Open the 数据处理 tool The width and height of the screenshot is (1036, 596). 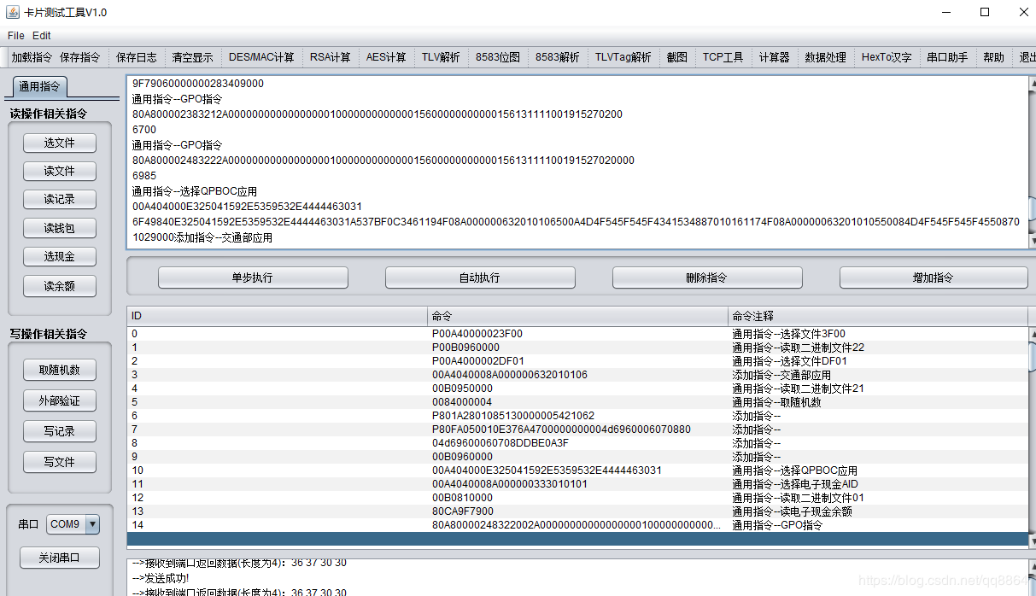pyautogui.click(x=825, y=57)
